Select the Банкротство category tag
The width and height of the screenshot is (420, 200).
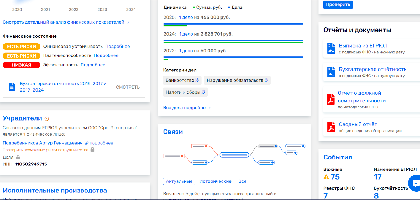click(182, 80)
